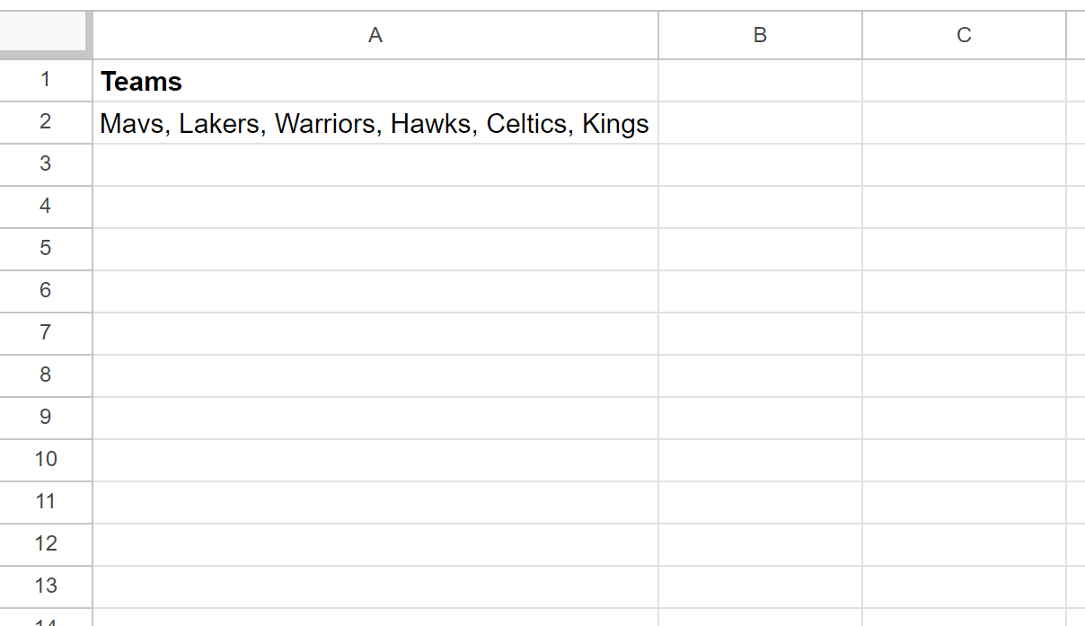Select cell C10 near the bottom

(964, 459)
